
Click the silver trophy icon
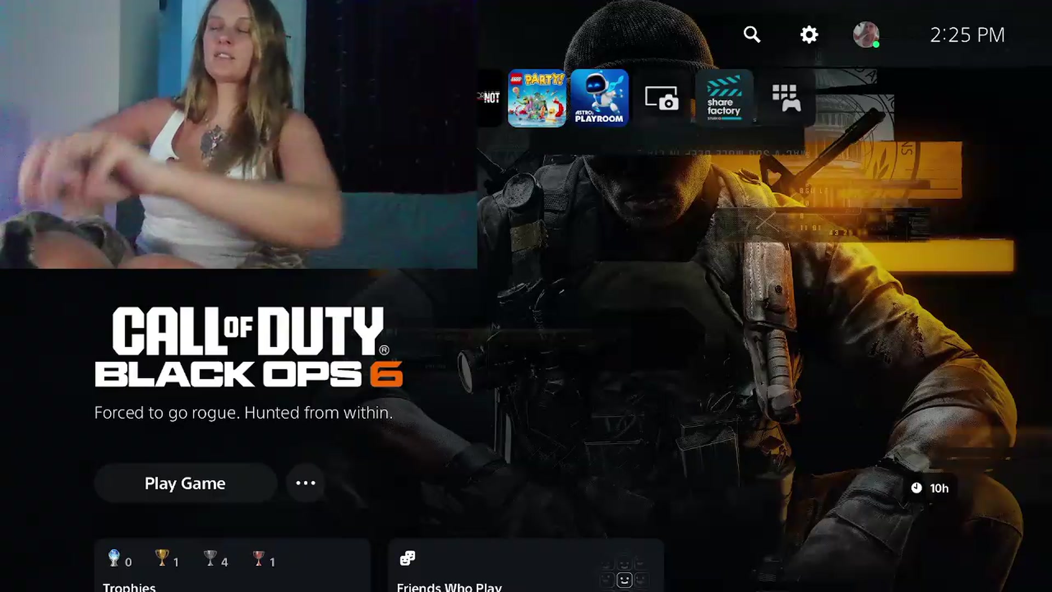210,558
